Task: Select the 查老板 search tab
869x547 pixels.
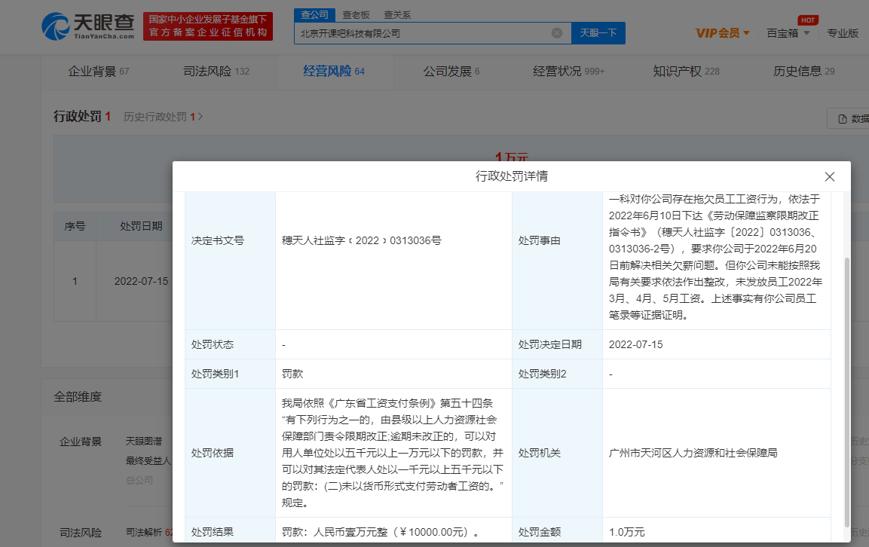Action: tap(355, 14)
